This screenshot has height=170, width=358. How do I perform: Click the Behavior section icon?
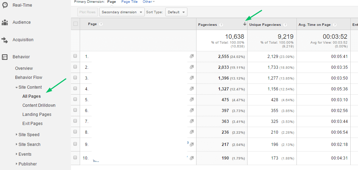(5, 57)
